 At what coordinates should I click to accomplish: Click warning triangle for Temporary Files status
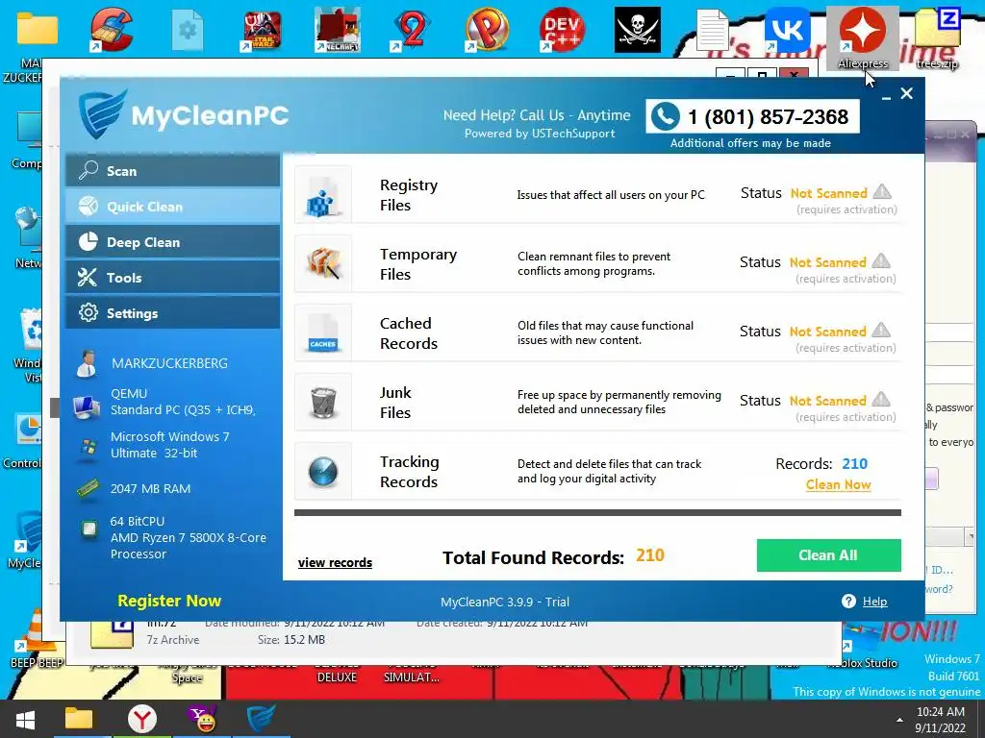click(x=881, y=260)
